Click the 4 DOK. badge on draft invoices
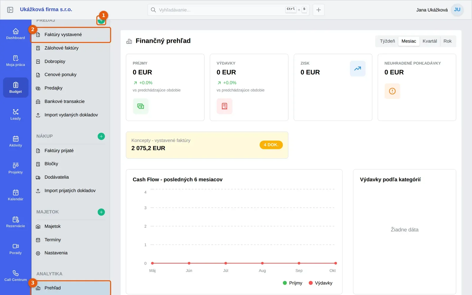Viewport: 472px width, 295px height. pos(271,145)
